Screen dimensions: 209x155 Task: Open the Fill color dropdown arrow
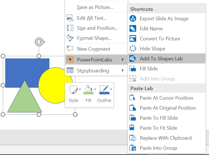(95, 89)
